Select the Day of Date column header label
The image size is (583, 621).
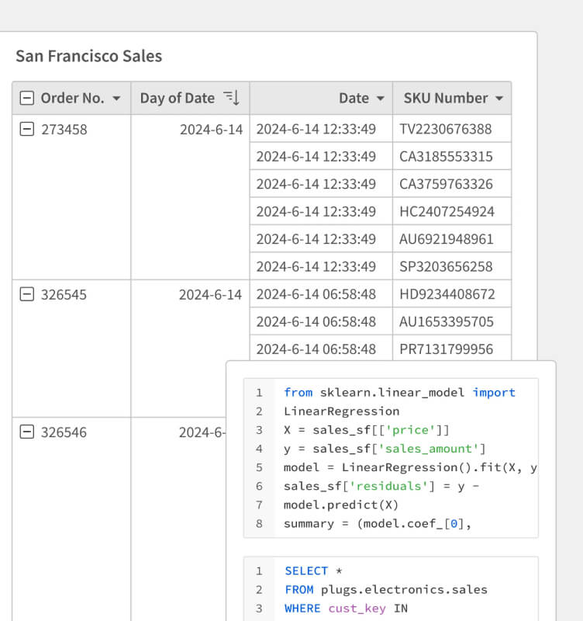[x=178, y=98]
